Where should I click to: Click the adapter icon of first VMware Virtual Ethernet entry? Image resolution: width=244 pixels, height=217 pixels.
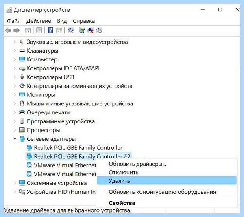coord(29,165)
